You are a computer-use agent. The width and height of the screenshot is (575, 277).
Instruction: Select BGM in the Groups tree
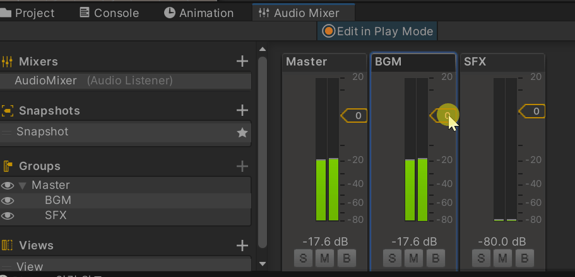pyautogui.click(x=58, y=201)
